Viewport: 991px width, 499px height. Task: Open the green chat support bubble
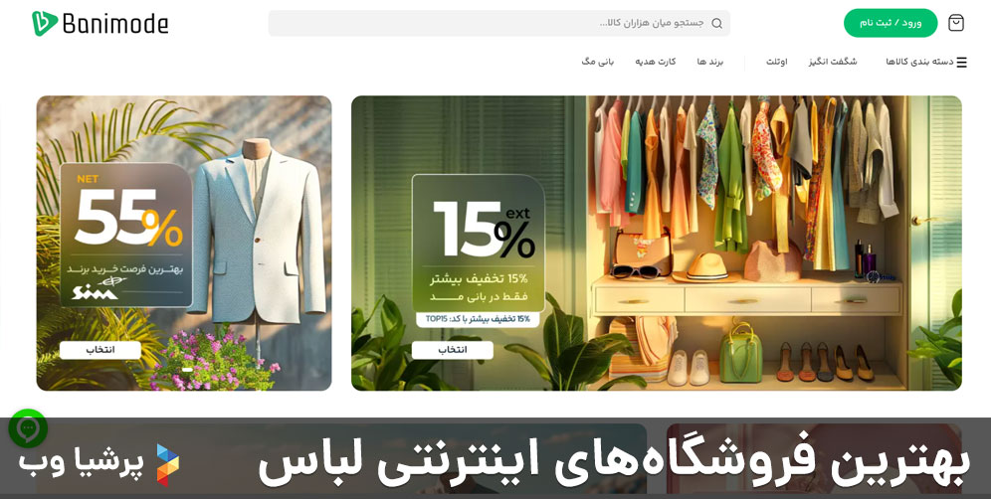point(28,428)
